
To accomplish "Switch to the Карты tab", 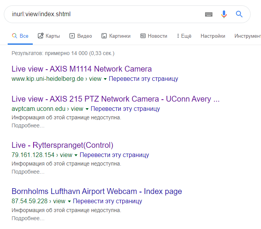I will tap(49, 36).
